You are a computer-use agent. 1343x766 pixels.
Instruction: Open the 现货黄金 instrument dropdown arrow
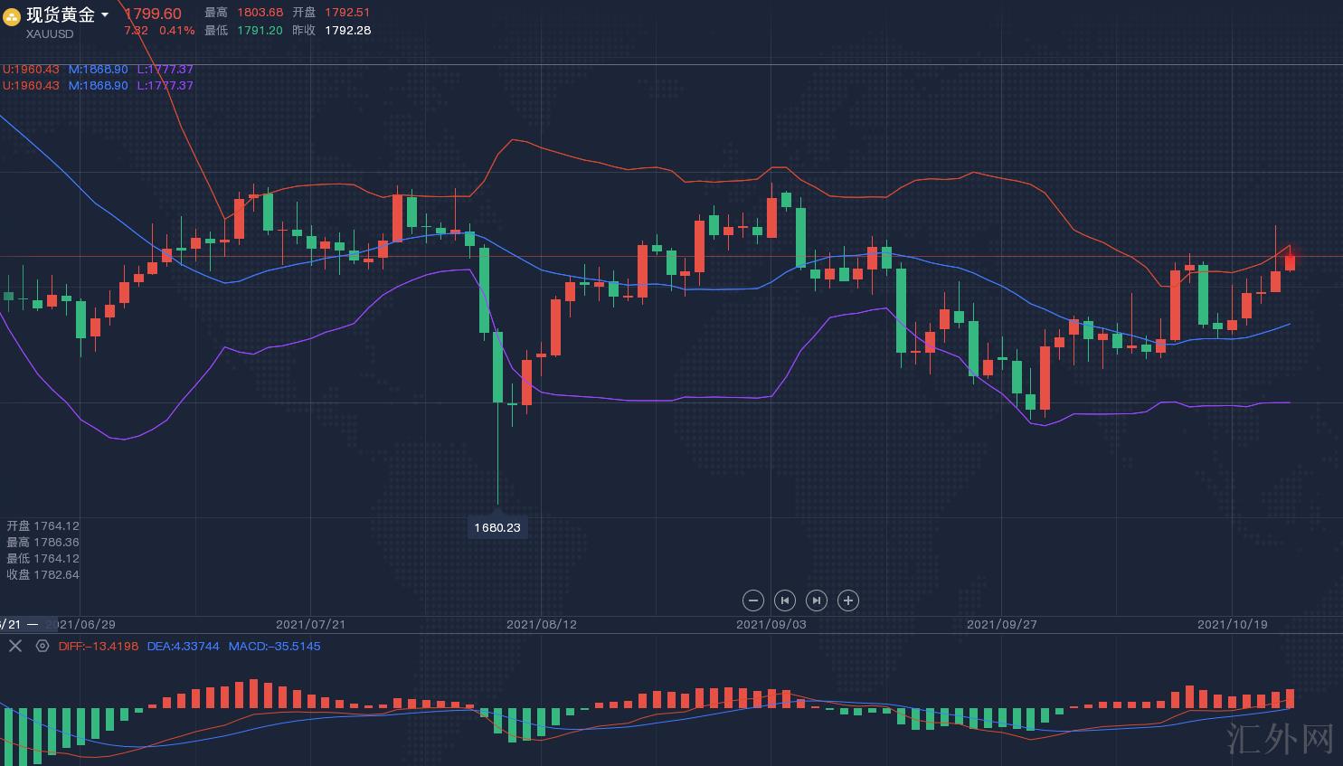105,15
